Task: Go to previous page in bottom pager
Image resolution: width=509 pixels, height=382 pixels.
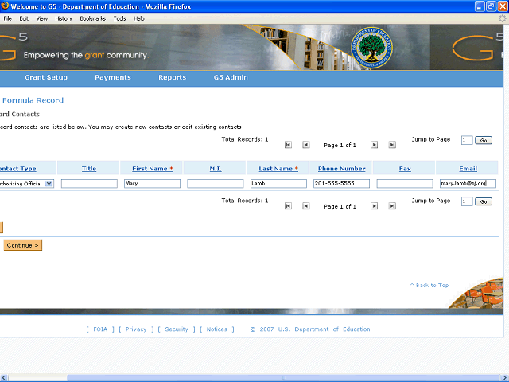Action: (305, 206)
